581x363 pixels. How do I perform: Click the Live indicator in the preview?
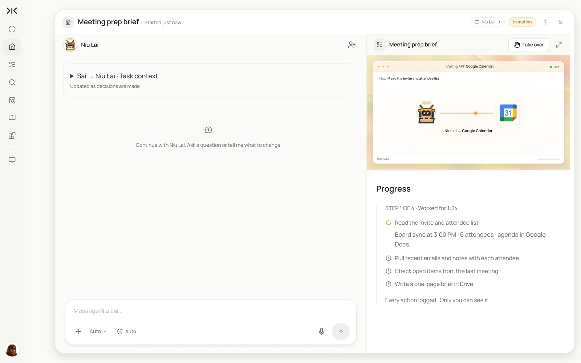554,67
